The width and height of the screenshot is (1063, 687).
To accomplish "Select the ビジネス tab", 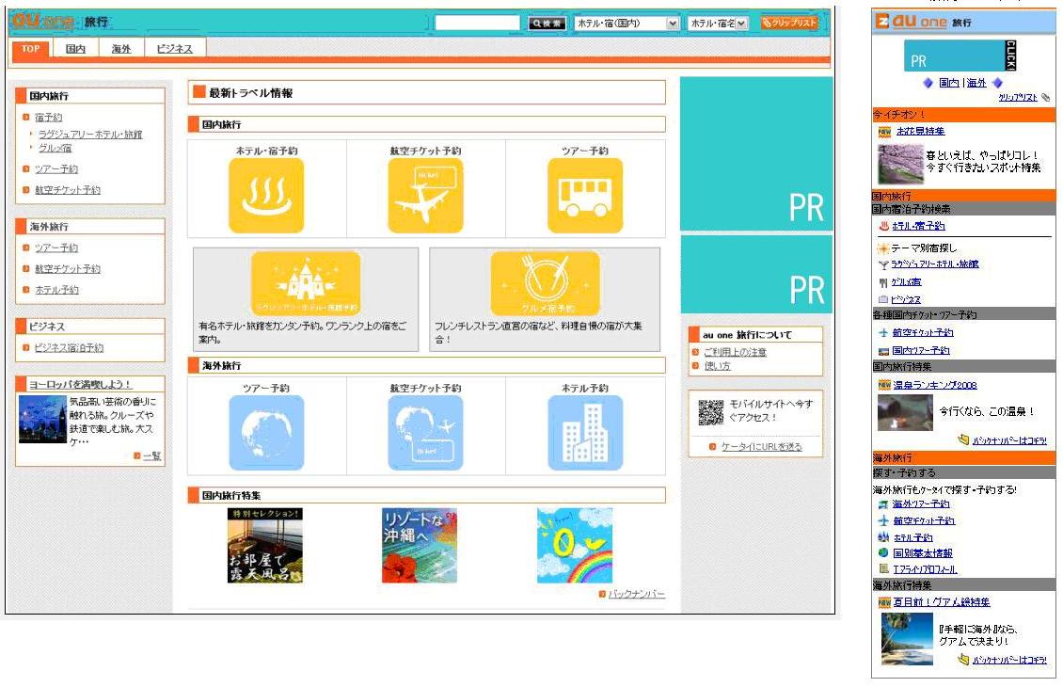I will (x=174, y=49).
